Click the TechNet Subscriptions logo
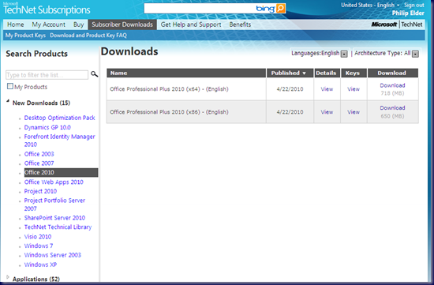The height and width of the screenshot is (285, 434). pyautogui.click(x=47, y=9)
